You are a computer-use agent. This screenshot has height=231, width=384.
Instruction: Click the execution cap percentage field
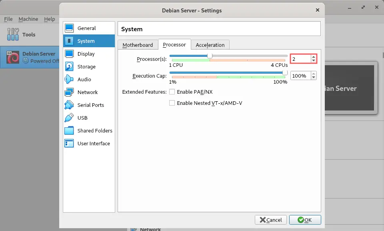point(301,76)
